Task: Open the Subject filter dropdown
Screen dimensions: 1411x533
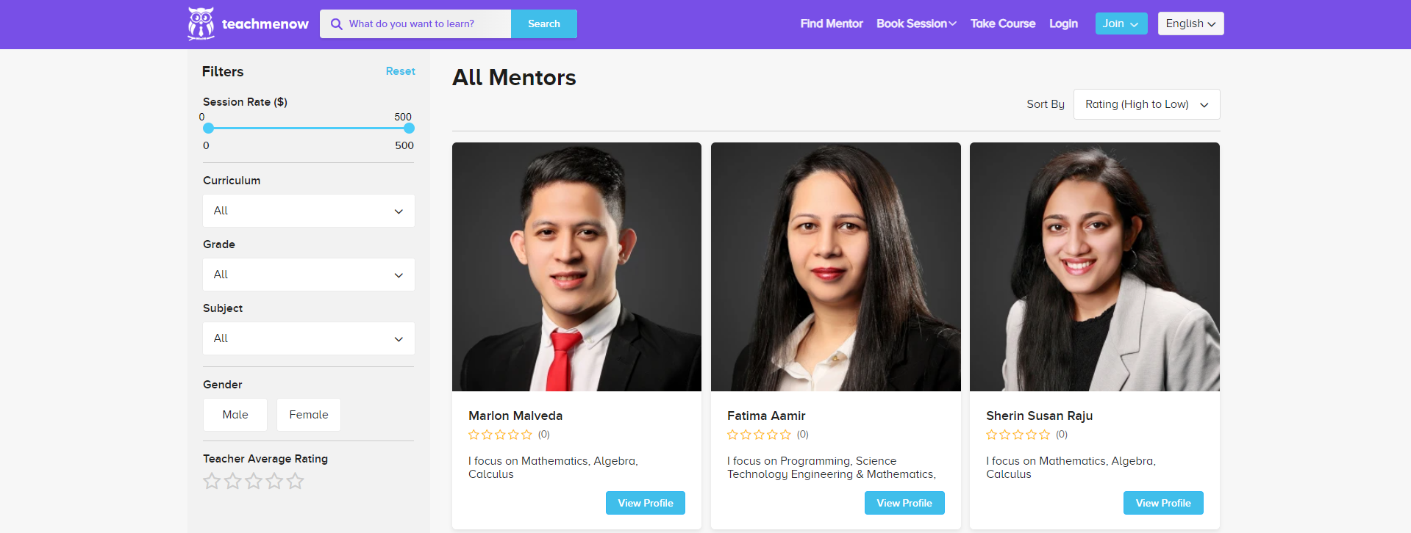Action: pos(309,338)
